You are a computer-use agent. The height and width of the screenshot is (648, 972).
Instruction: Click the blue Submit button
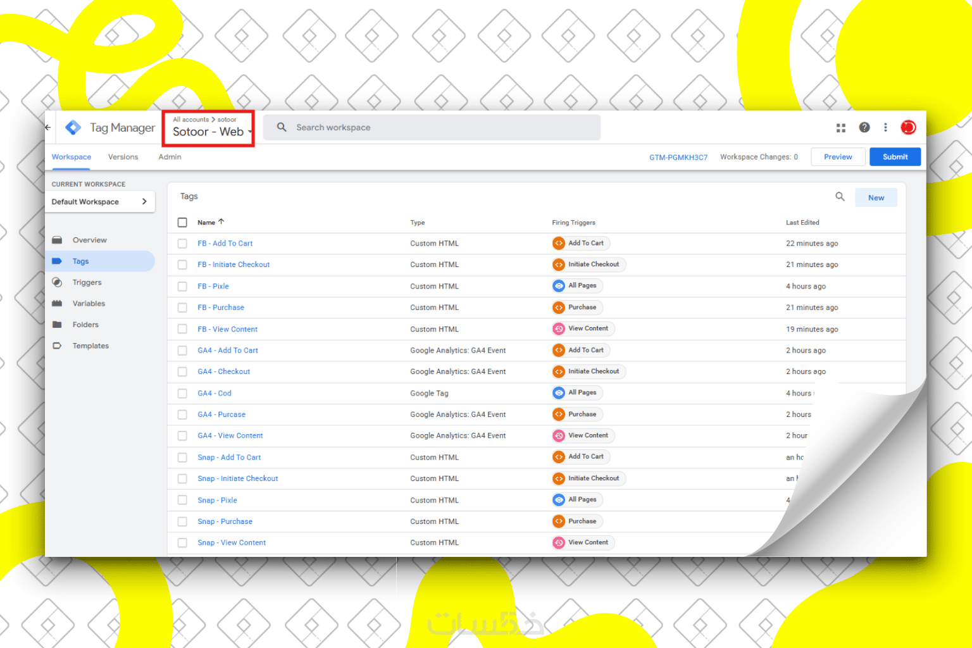(895, 157)
